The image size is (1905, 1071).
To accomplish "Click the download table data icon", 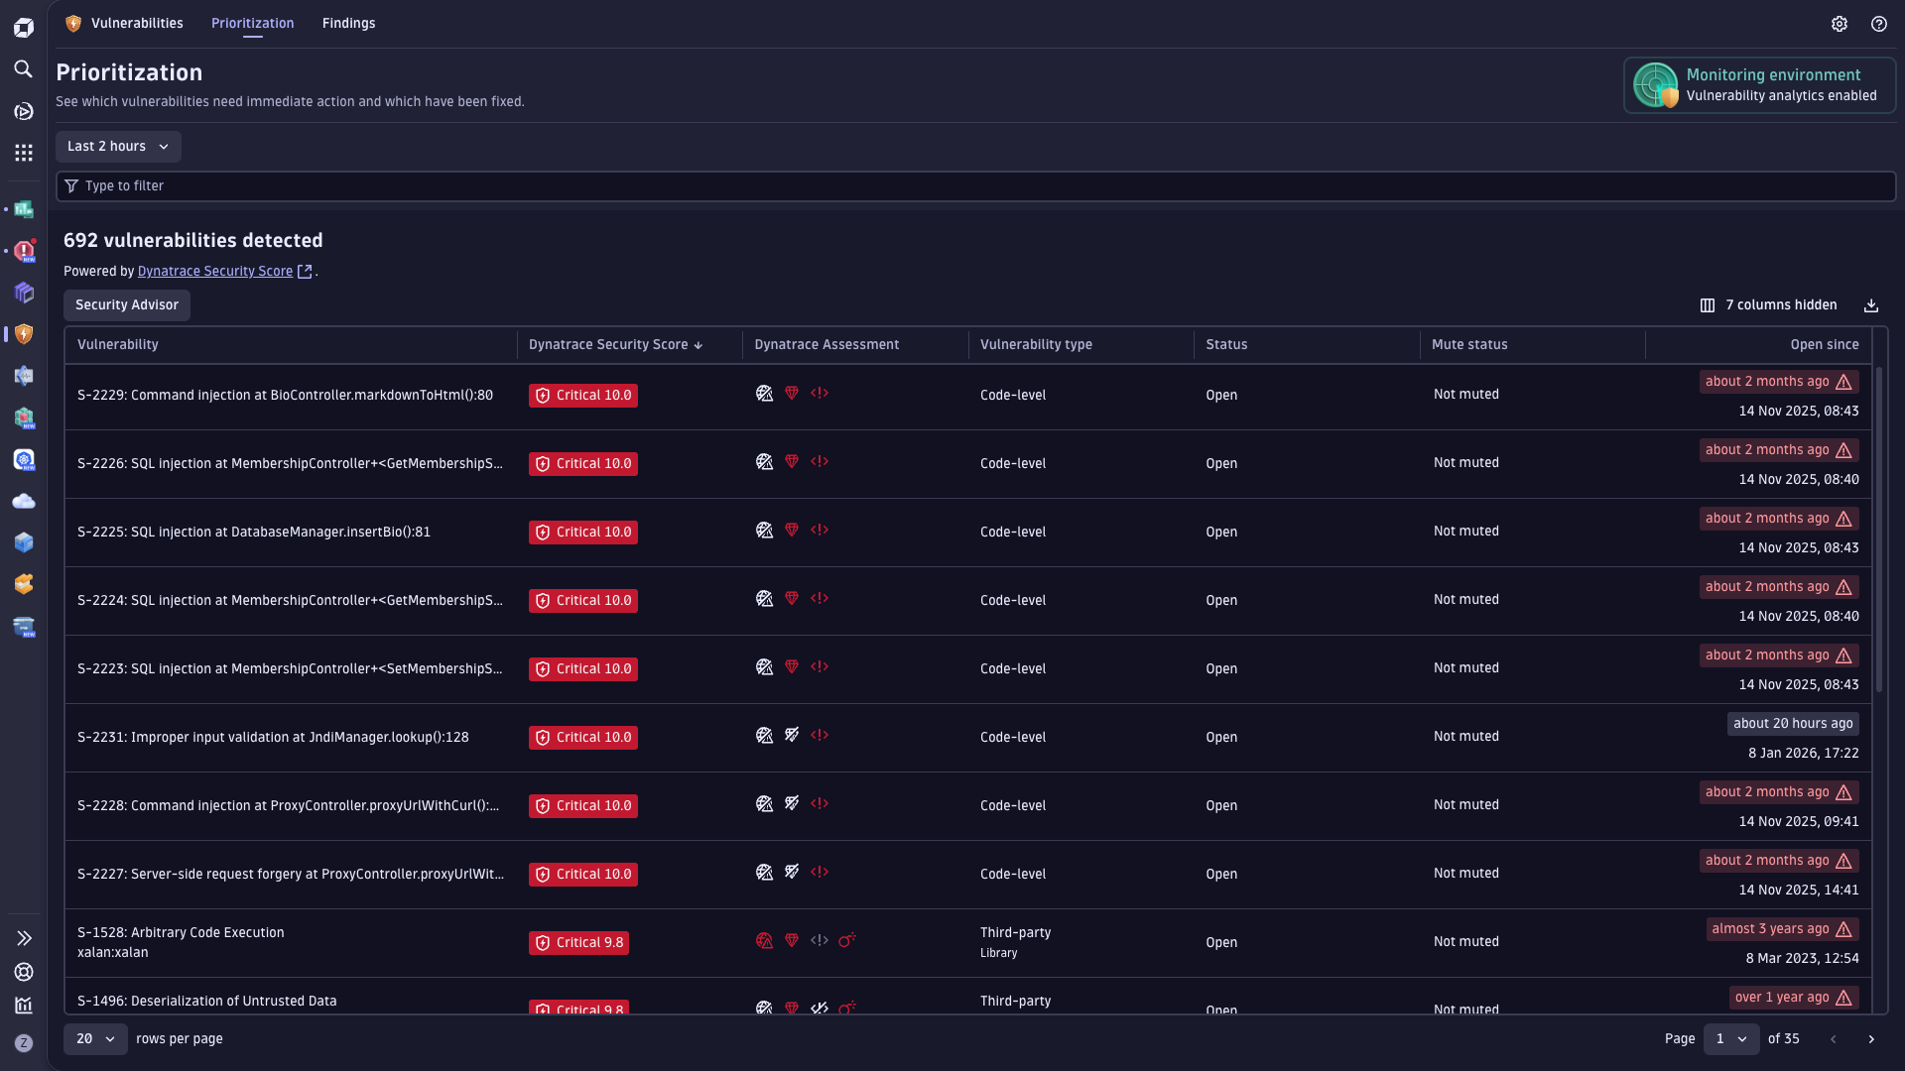I will pos(1871,305).
